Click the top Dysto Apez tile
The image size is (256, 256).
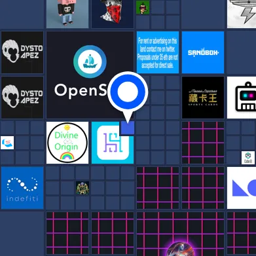[x=22, y=52]
